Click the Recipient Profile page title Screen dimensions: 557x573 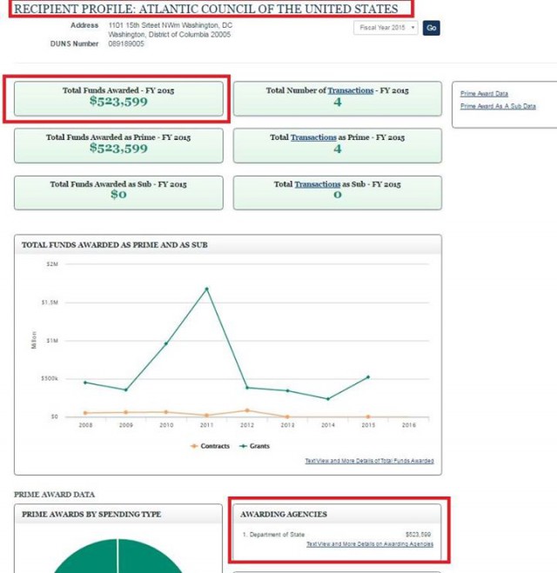point(206,9)
